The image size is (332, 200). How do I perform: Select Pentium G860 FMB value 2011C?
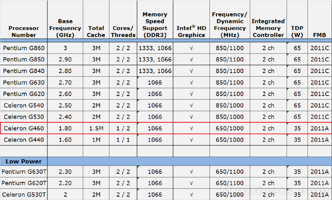tap(319, 48)
